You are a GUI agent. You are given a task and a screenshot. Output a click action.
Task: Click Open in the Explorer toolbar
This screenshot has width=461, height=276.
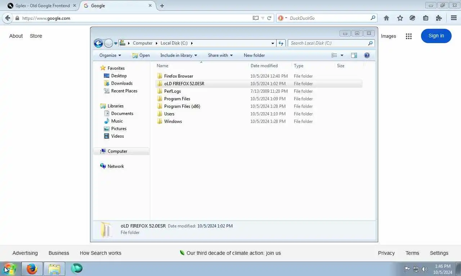(141, 55)
